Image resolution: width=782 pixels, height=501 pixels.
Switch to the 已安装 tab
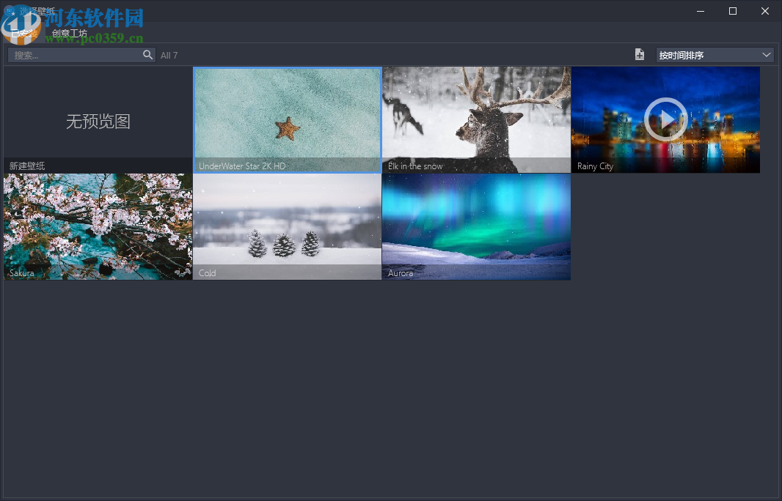pyautogui.click(x=24, y=34)
